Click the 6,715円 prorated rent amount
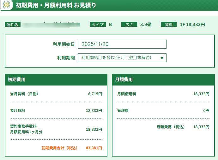 (95, 94)
